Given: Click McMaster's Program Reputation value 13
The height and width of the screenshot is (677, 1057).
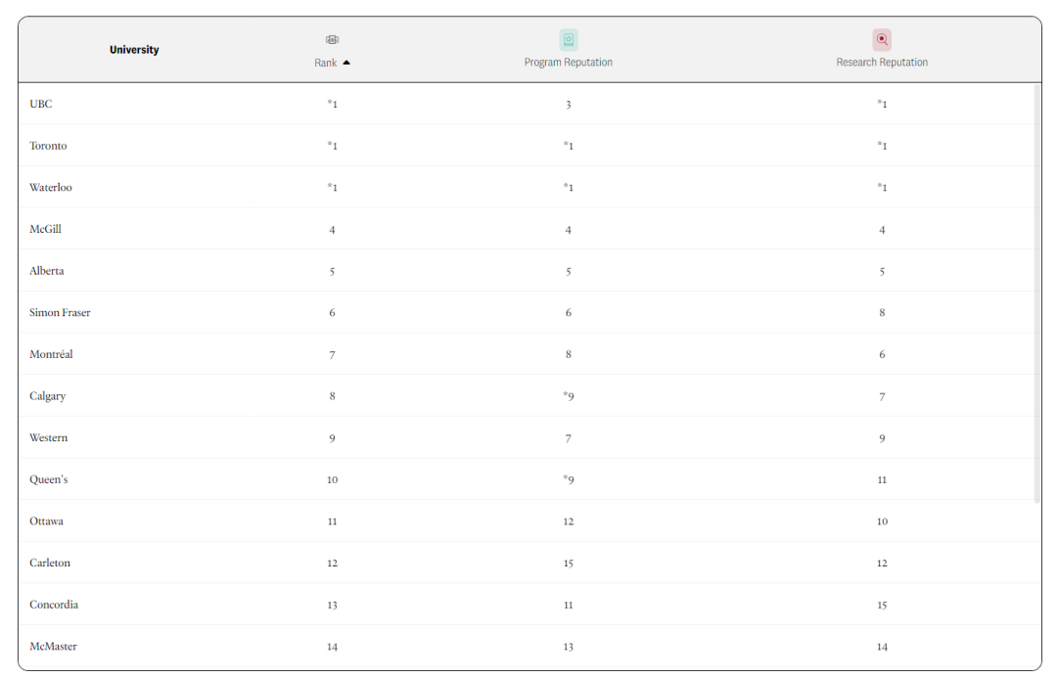Looking at the screenshot, I should [569, 647].
